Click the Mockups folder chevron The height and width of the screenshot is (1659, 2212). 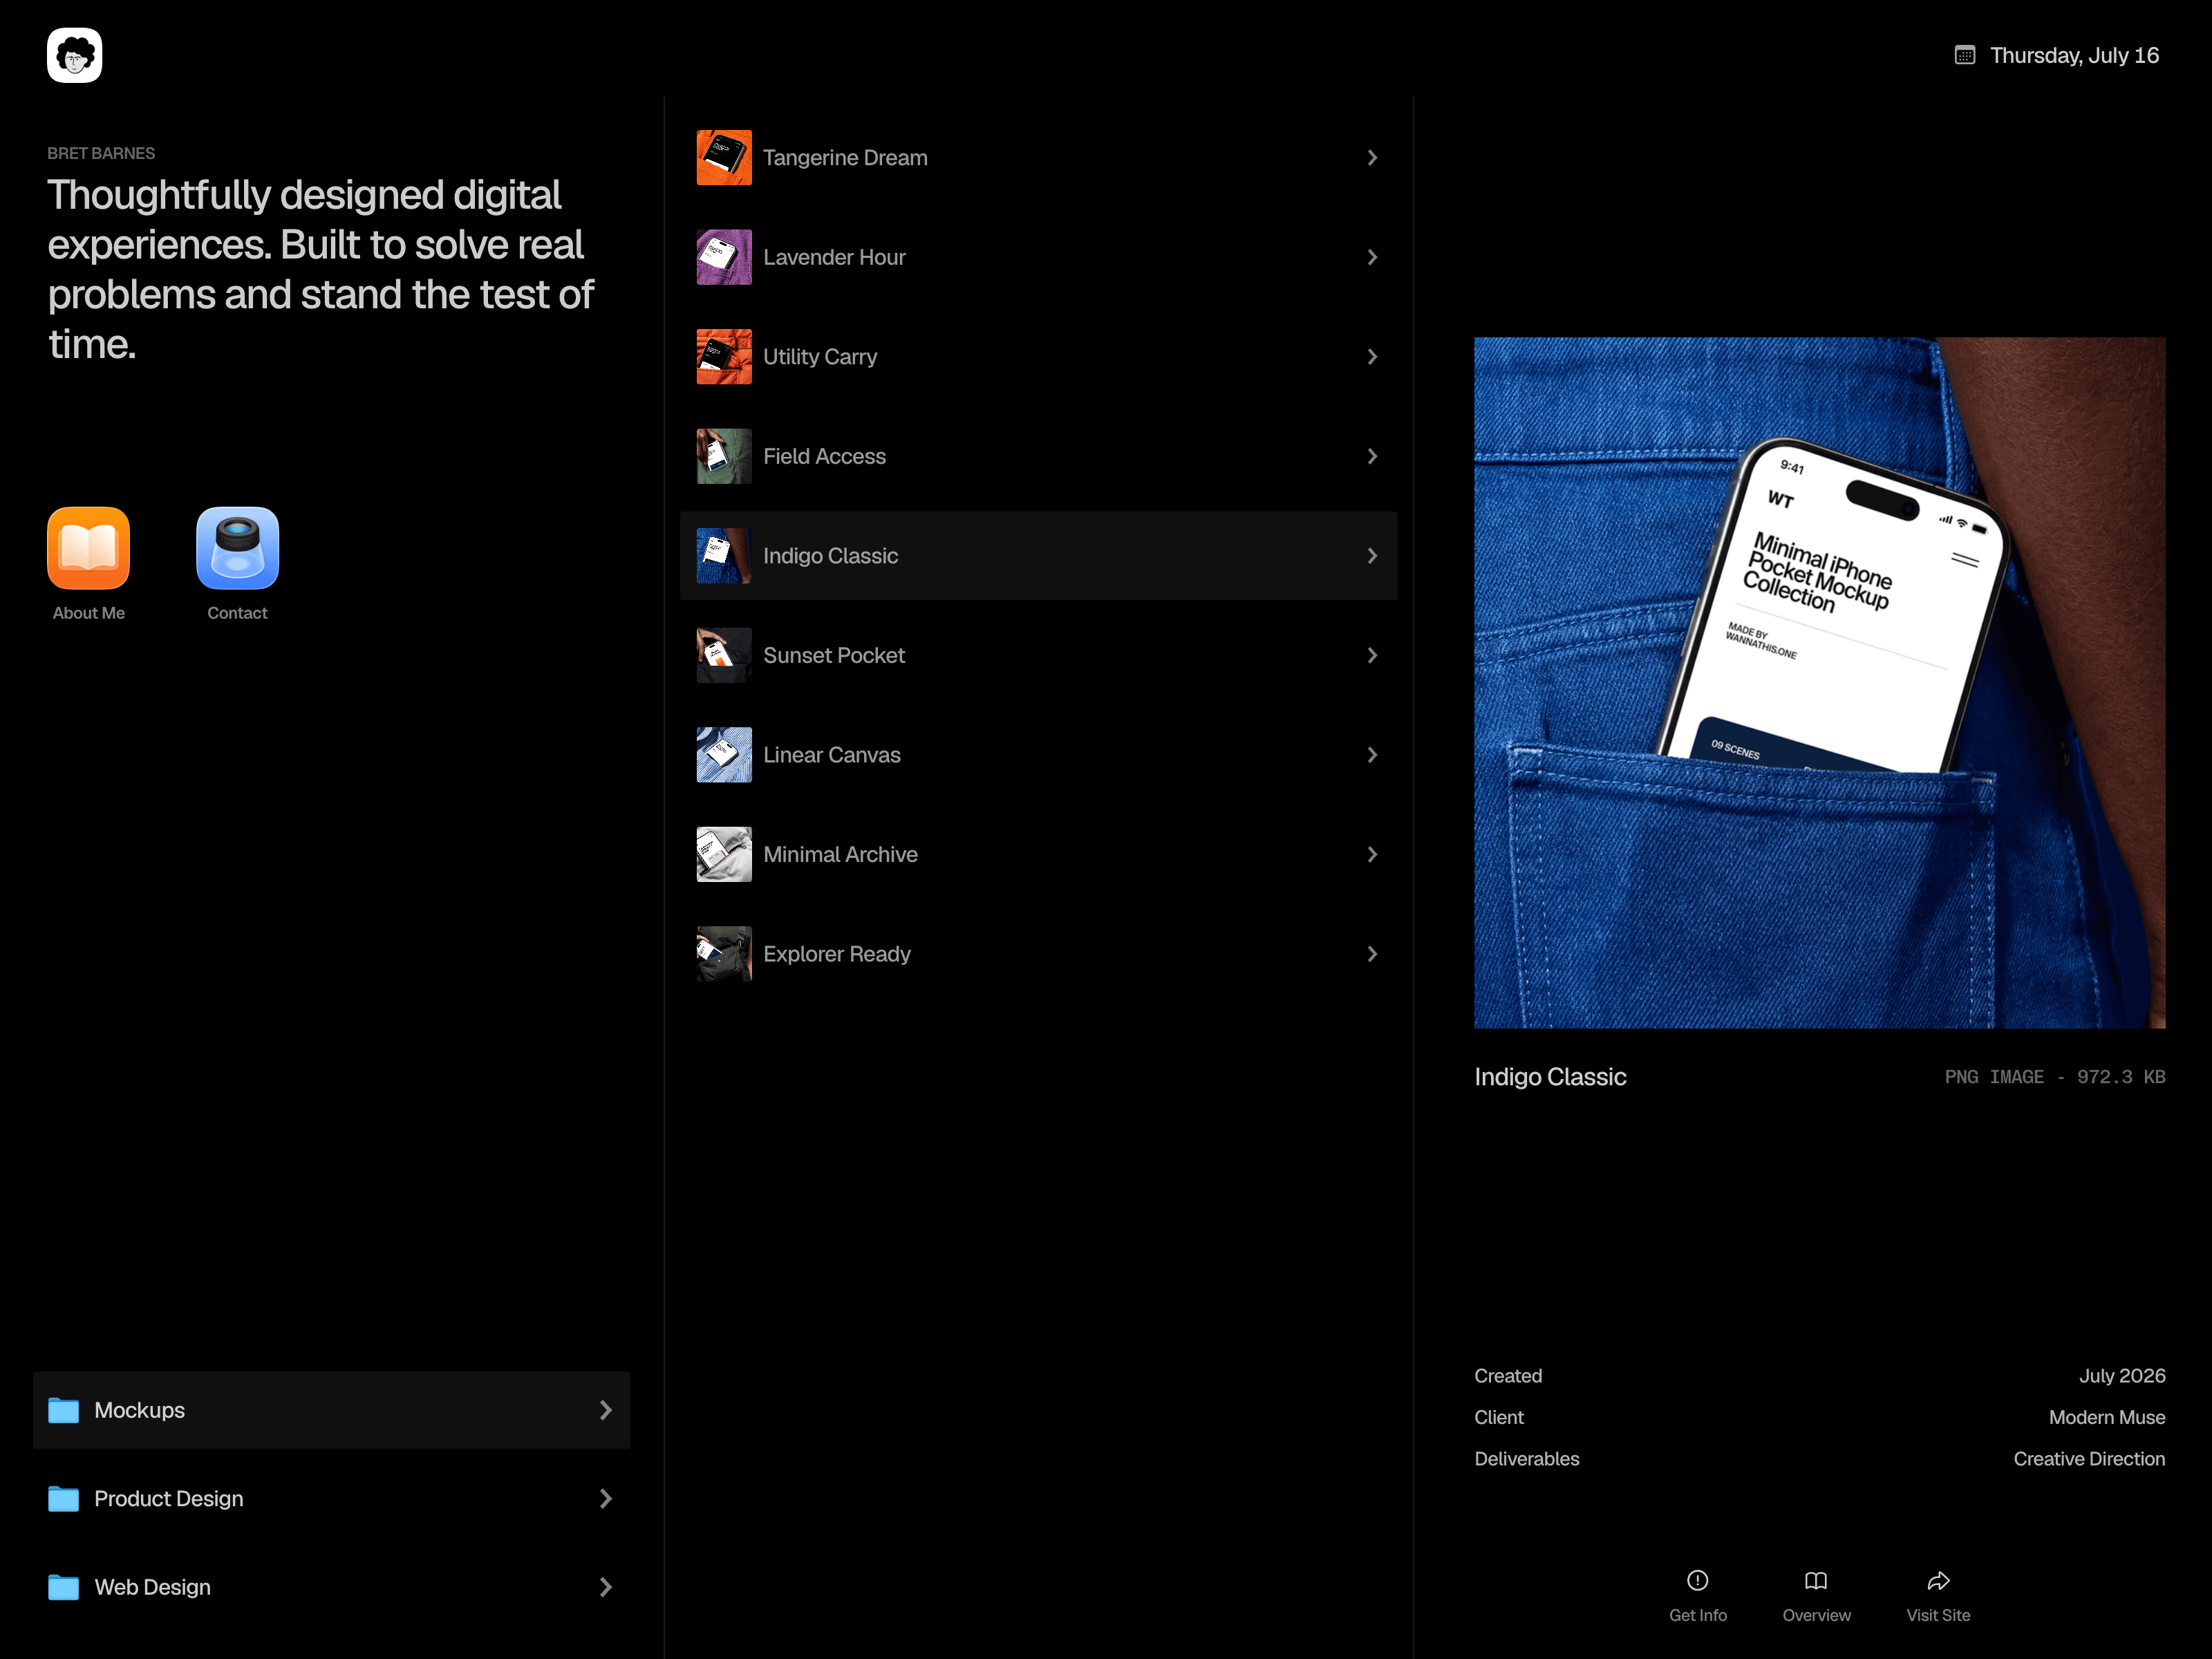point(605,1410)
